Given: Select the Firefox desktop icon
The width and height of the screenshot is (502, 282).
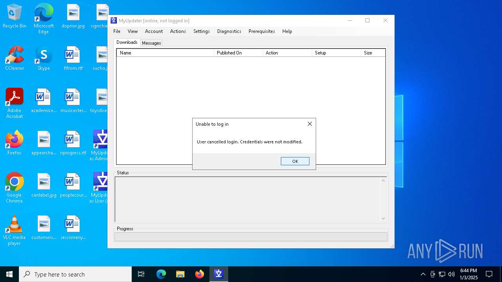Looking at the screenshot, I should pyautogui.click(x=15, y=143).
